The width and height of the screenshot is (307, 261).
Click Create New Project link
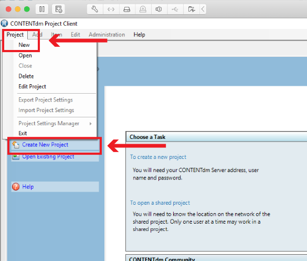[x=45, y=145]
